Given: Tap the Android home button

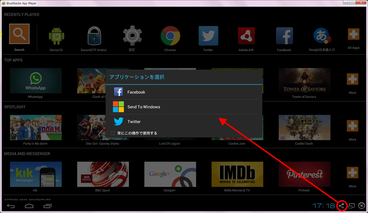Looking at the screenshot, I should (x=29, y=206).
